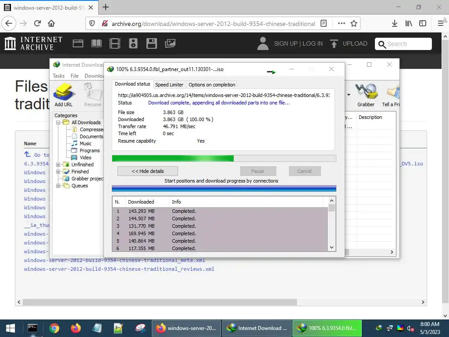
Task: Toggle Firefox sidebar icon
Action: click(423, 24)
